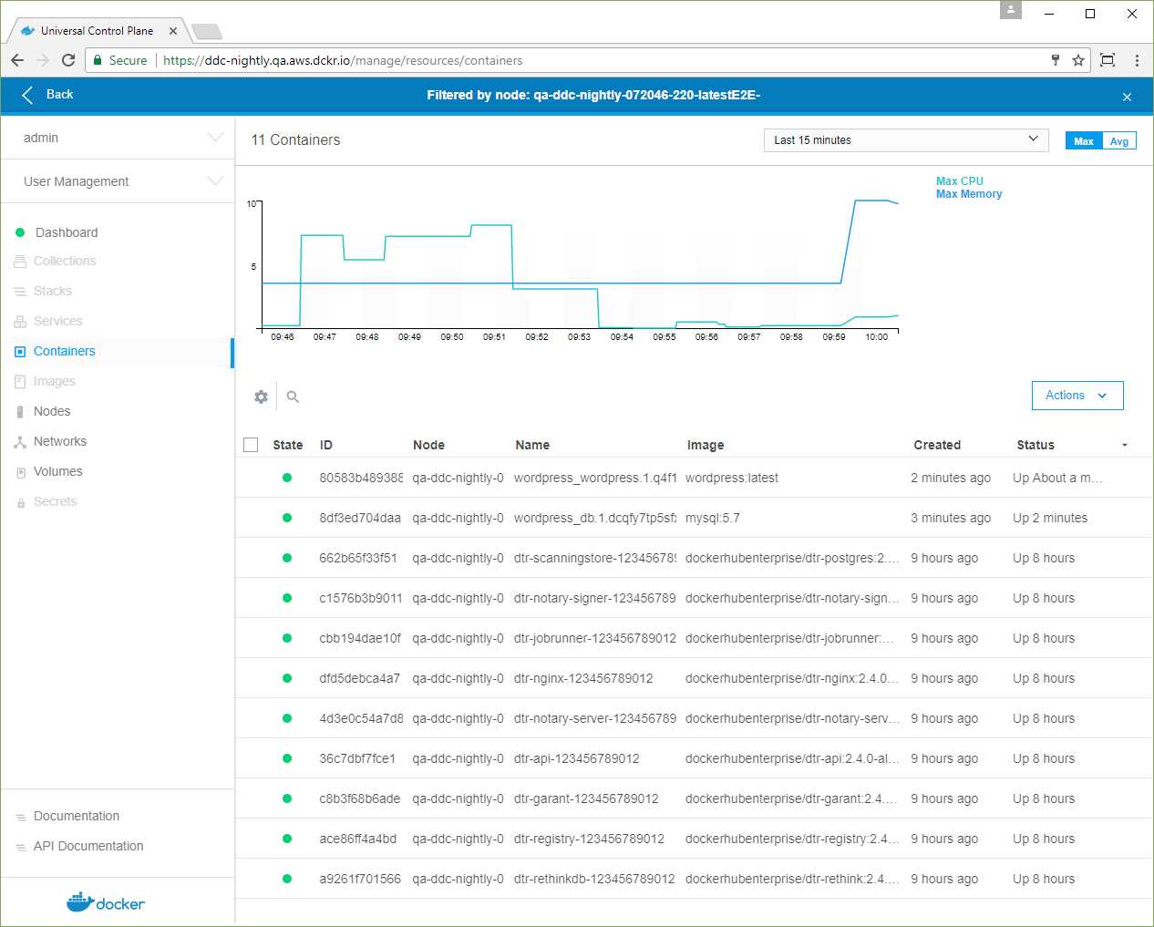Click the Nodes sidebar icon
This screenshot has height=927, width=1154.
[20, 412]
